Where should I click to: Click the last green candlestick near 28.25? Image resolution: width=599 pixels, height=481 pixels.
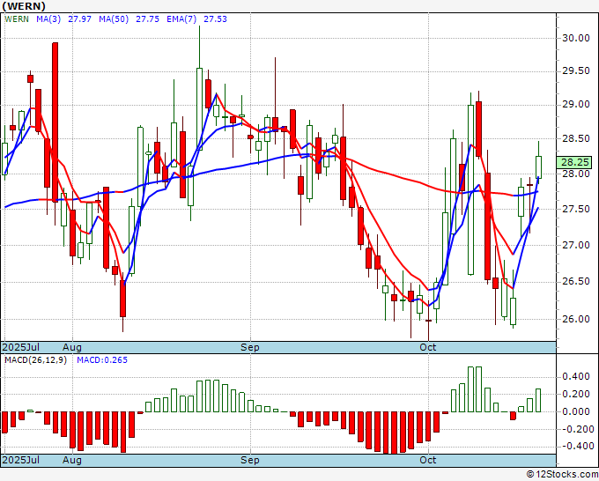pos(538,167)
